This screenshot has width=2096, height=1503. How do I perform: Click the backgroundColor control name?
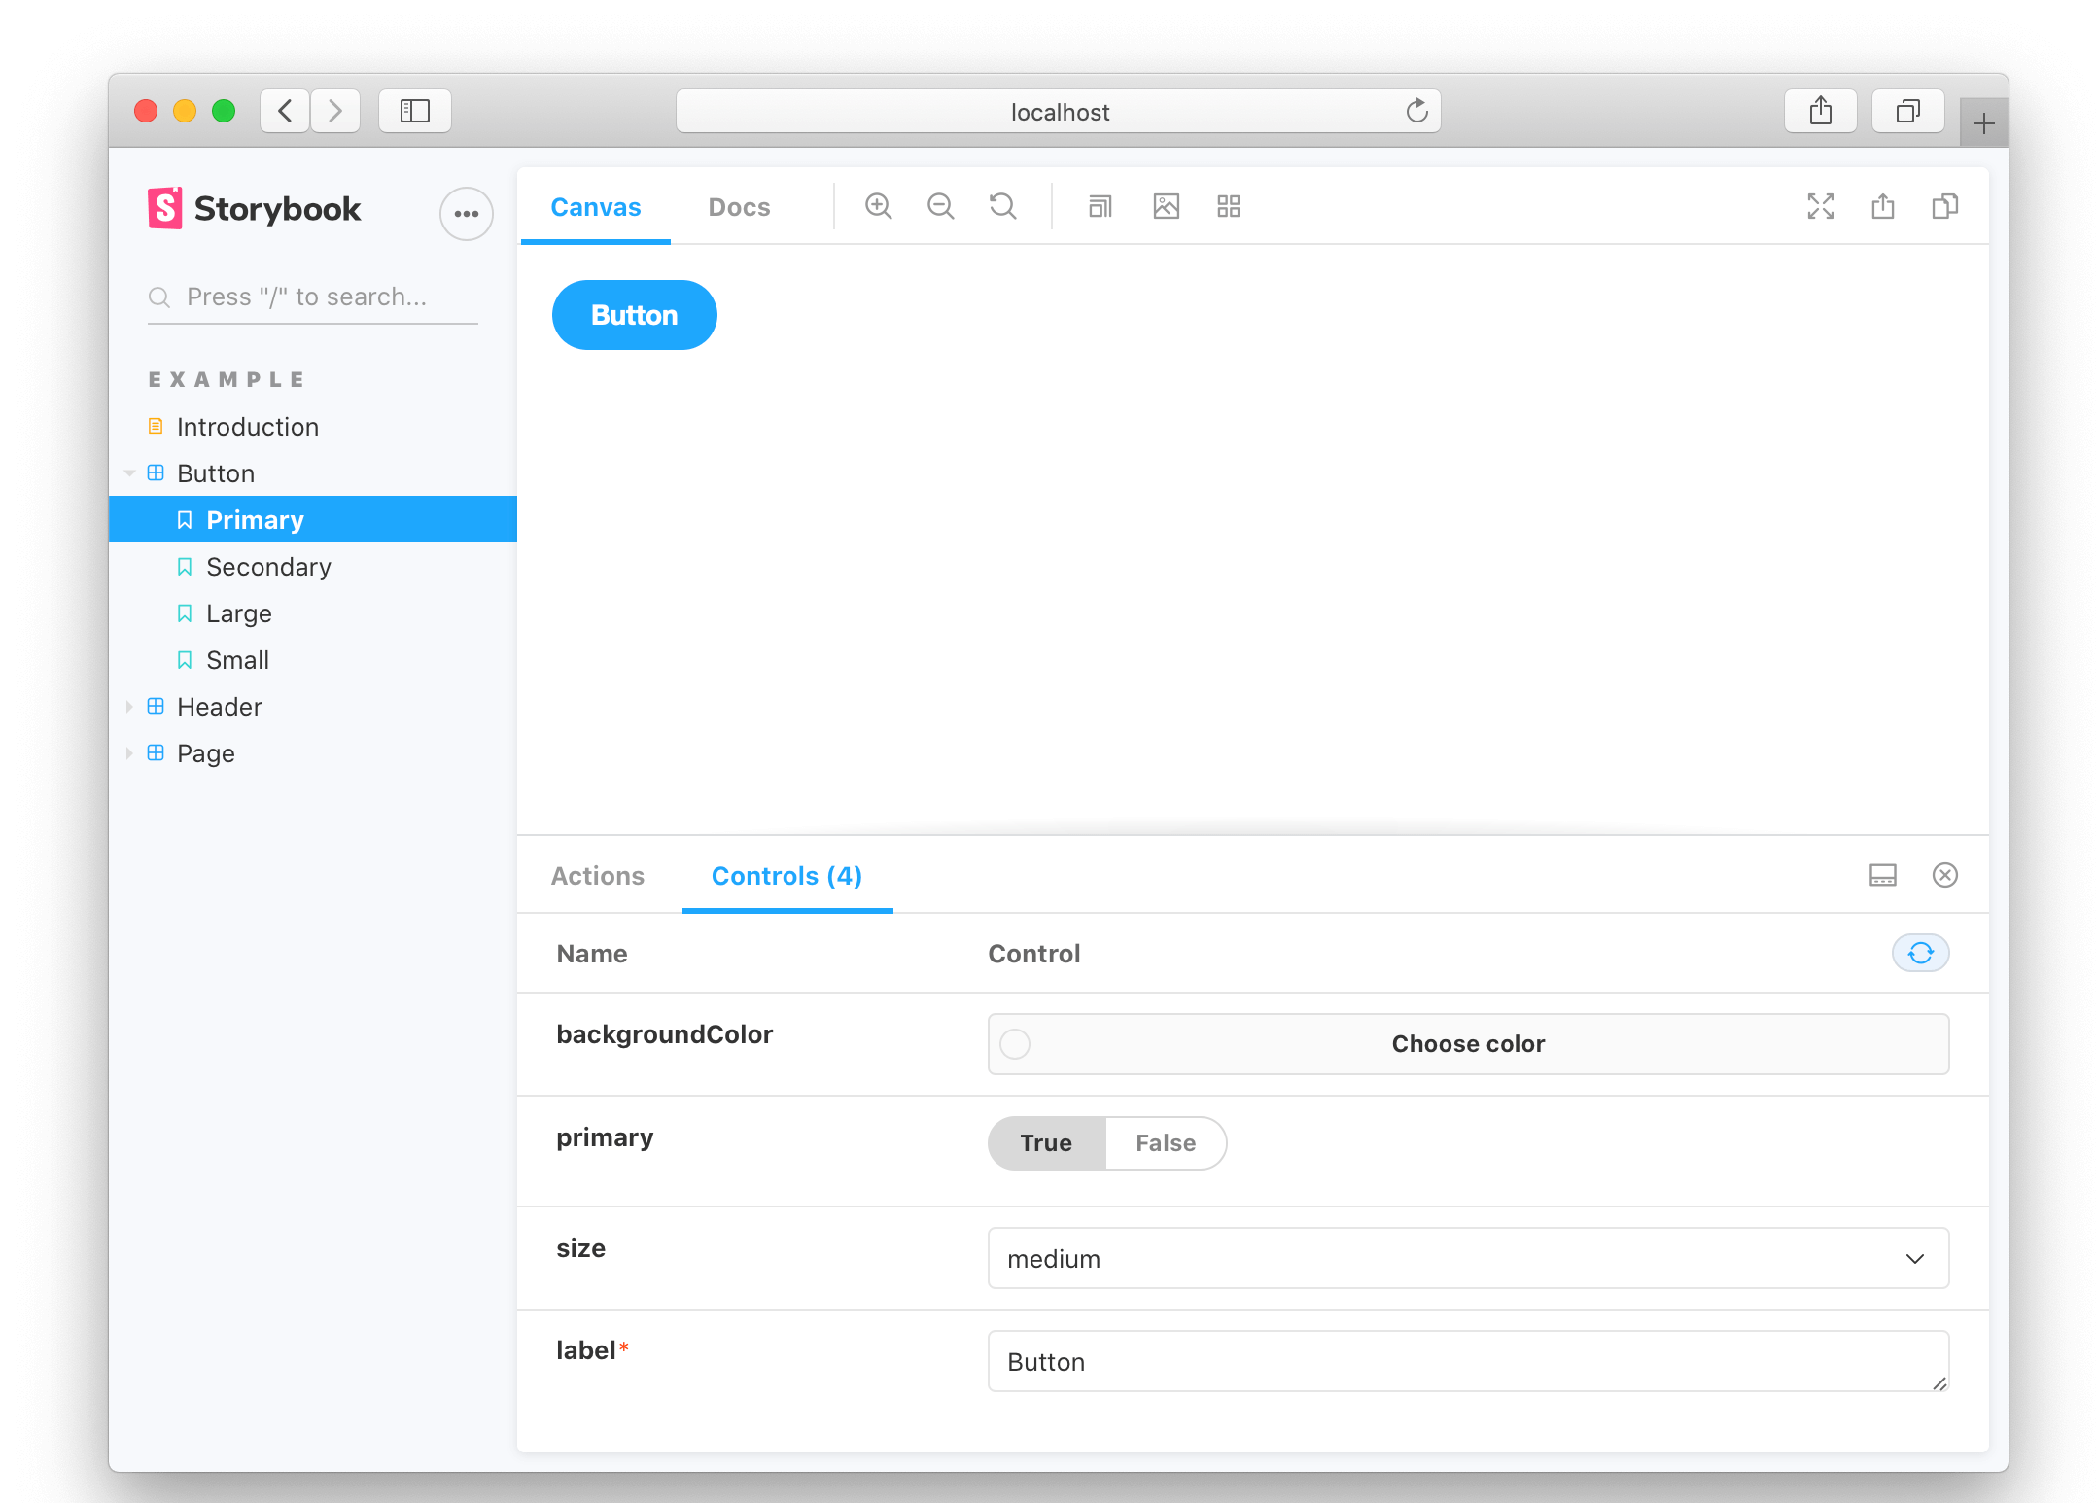(x=664, y=1034)
